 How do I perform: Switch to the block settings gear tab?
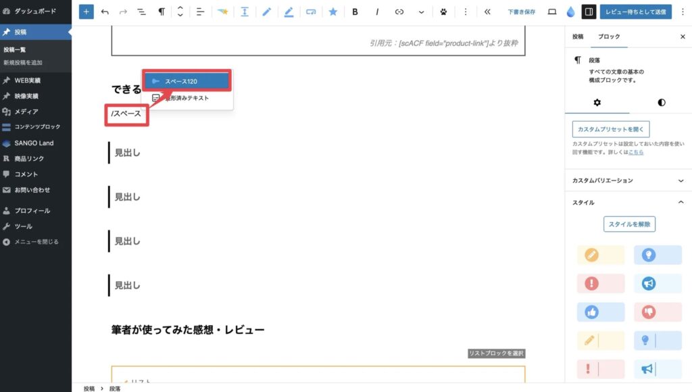click(597, 103)
